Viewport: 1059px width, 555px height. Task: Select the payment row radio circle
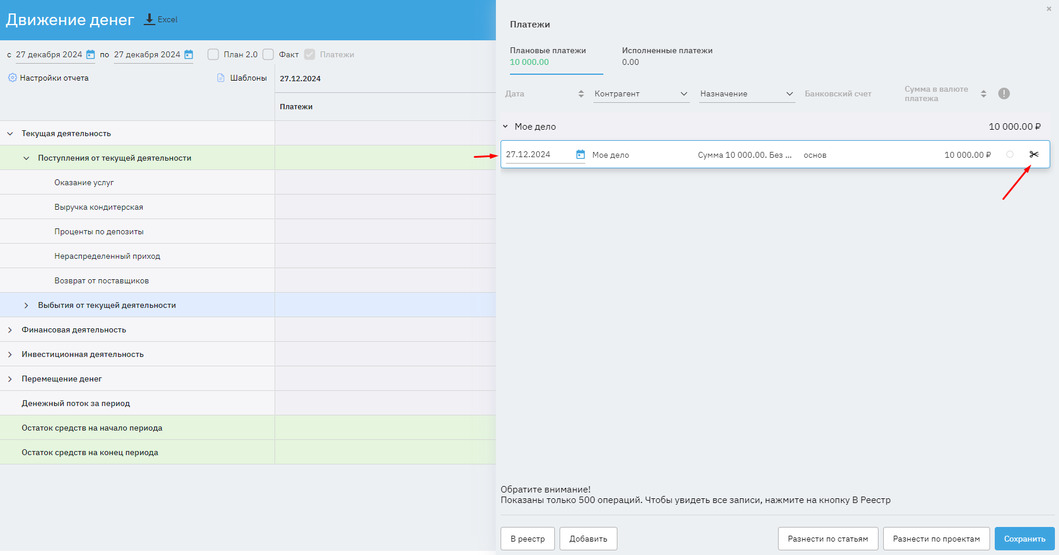pyautogui.click(x=1009, y=155)
